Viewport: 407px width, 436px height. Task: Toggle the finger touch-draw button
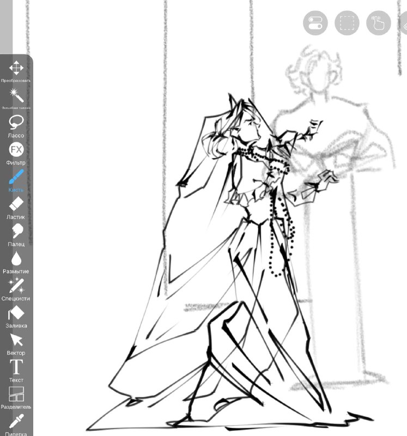pos(379,23)
